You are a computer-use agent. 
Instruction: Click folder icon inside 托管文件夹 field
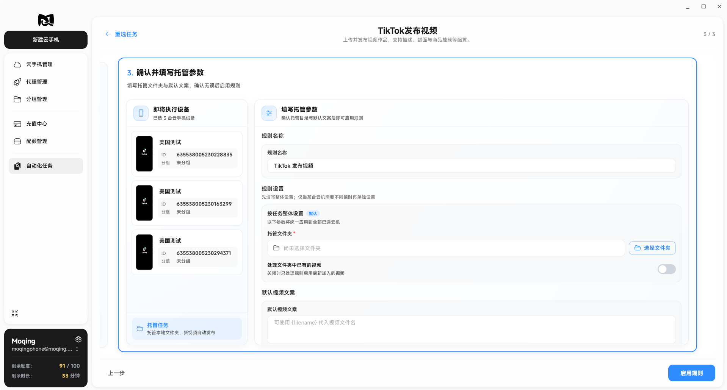click(276, 248)
